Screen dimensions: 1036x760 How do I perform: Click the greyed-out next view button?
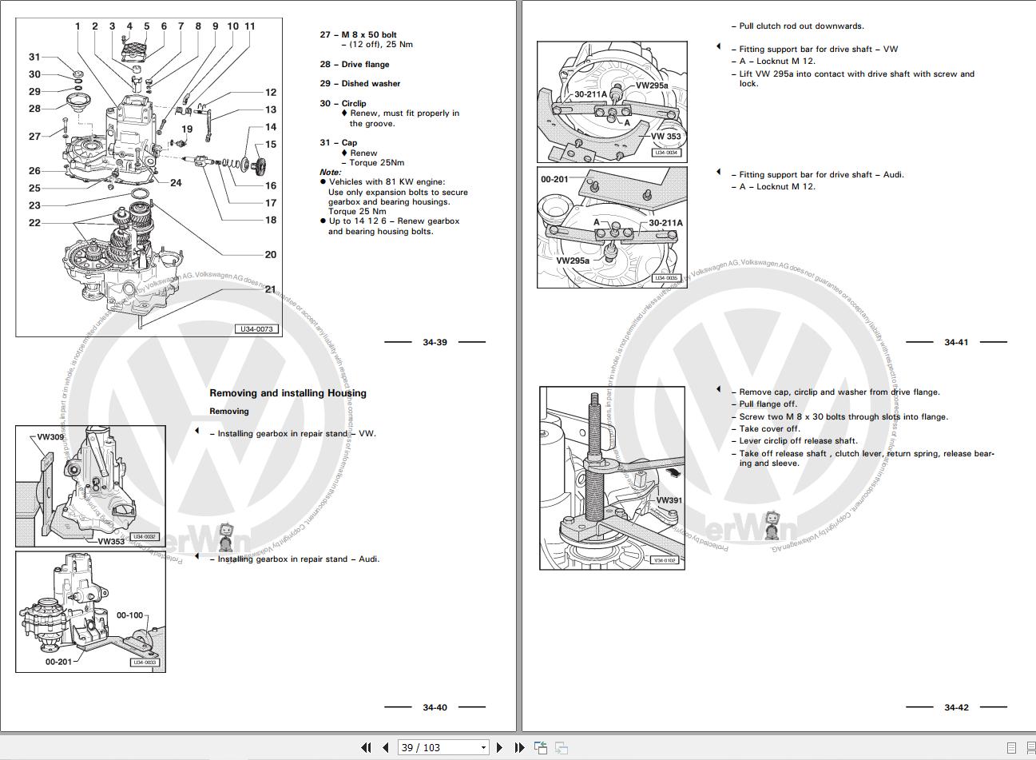coord(562,747)
